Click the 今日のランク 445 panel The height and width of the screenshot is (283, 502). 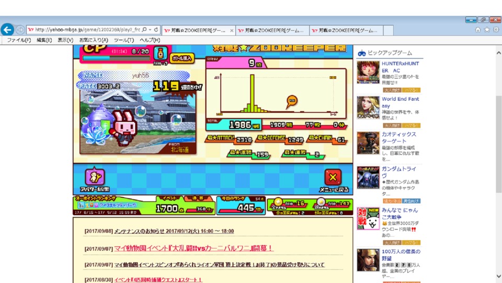[x=241, y=205]
